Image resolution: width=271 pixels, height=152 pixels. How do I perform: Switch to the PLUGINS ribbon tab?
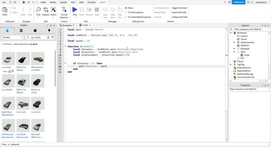[91, 3]
